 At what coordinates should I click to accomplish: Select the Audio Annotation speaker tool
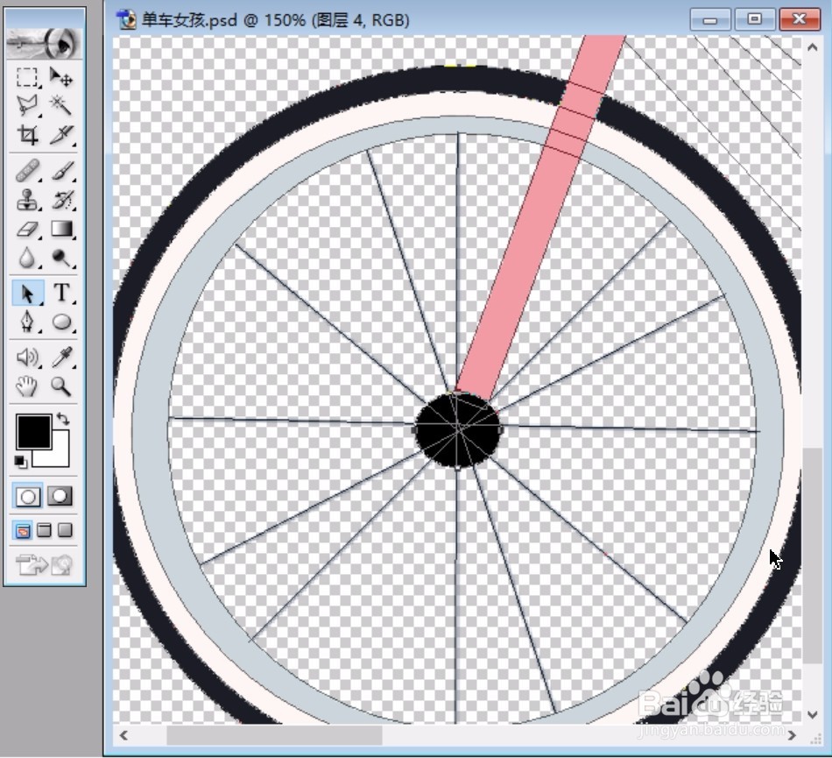tap(27, 358)
